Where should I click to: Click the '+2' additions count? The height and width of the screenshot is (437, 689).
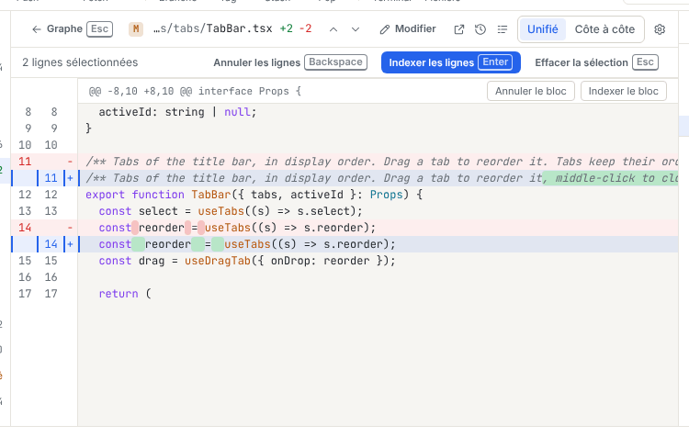click(x=287, y=29)
